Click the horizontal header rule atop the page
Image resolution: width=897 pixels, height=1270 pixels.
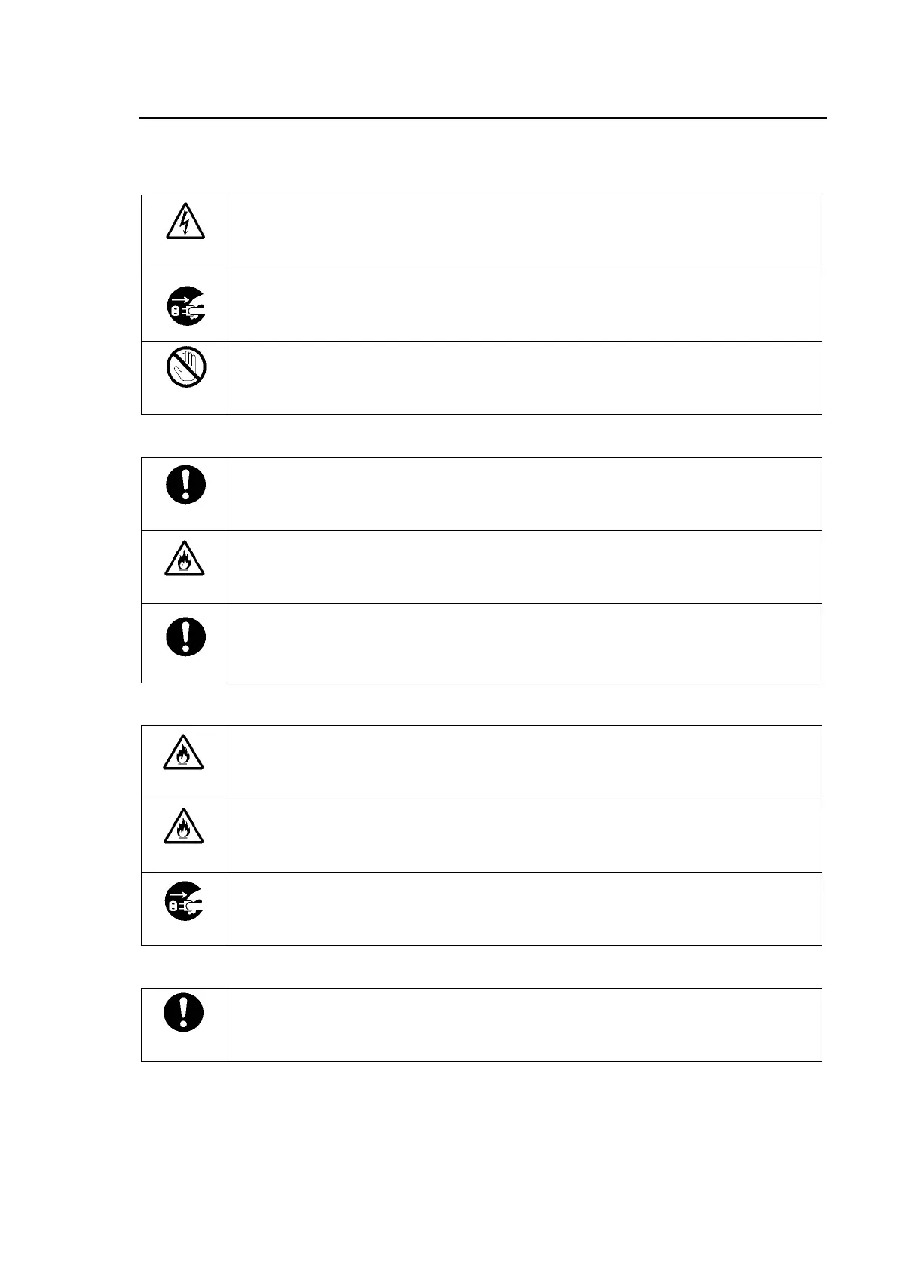tap(483, 118)
